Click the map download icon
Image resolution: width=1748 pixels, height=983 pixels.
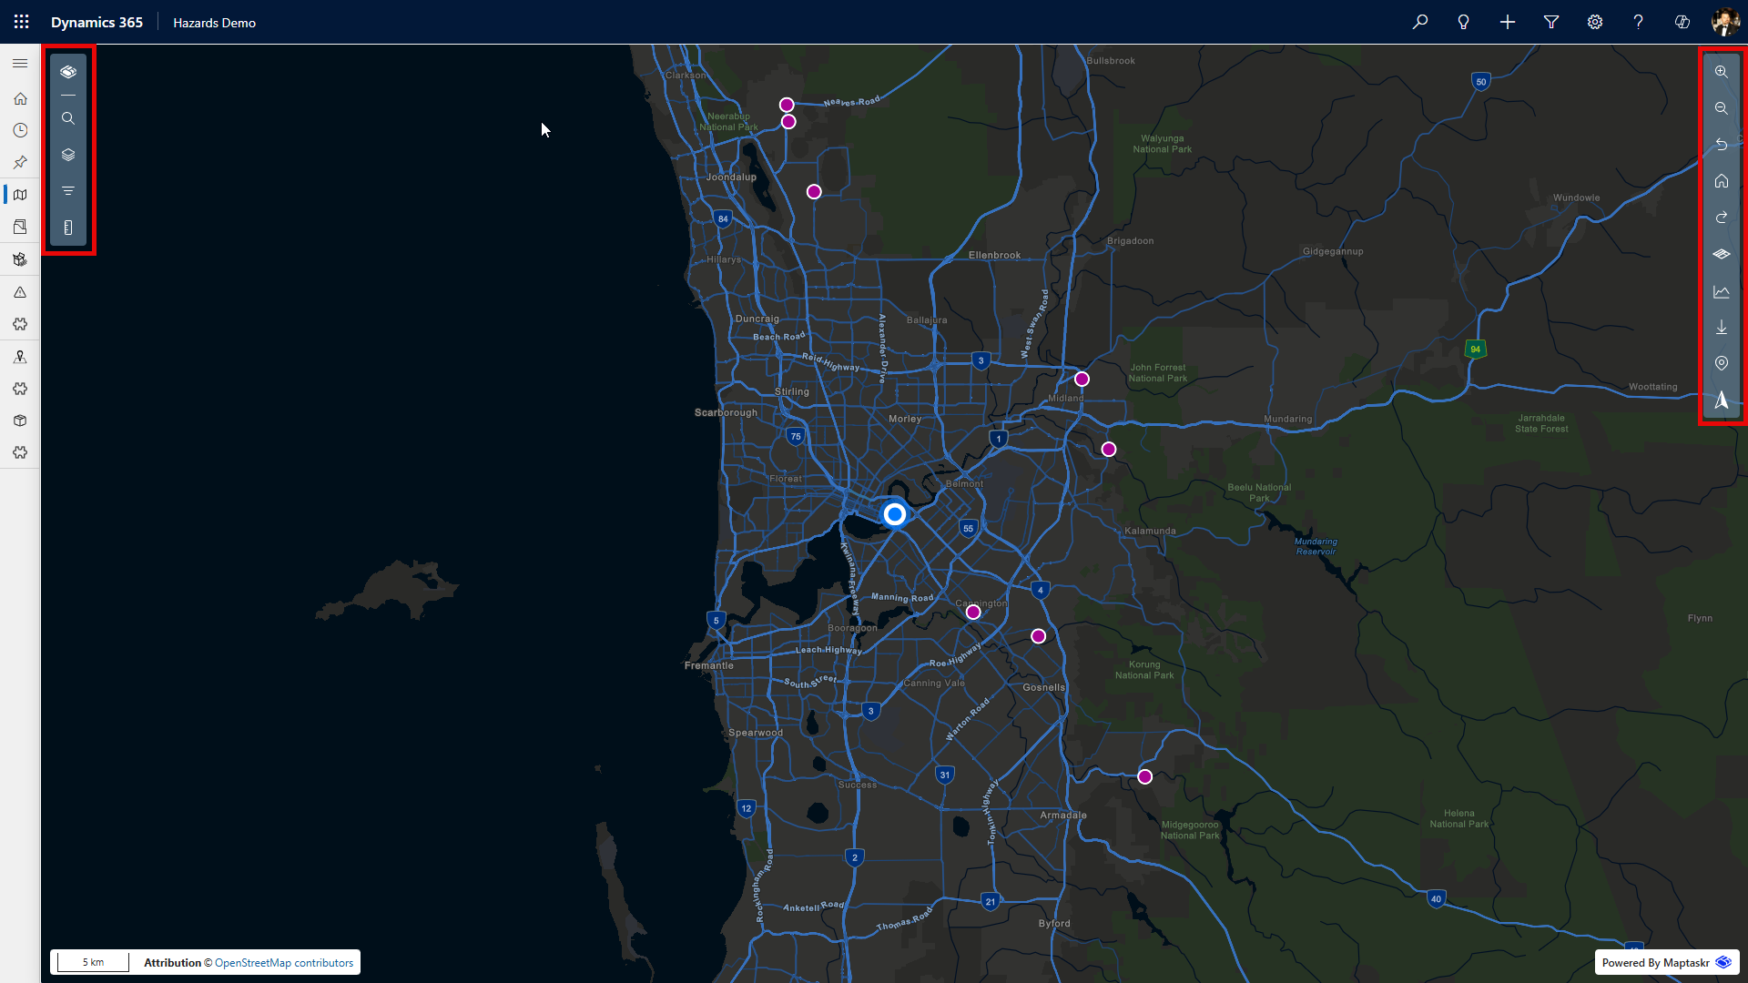click(x=1721, y=327)
